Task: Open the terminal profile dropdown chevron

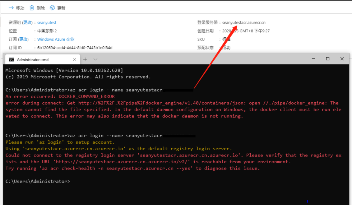Action: coord(95,59)
